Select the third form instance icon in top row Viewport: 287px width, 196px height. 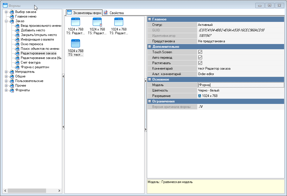(x=119, y=22)
